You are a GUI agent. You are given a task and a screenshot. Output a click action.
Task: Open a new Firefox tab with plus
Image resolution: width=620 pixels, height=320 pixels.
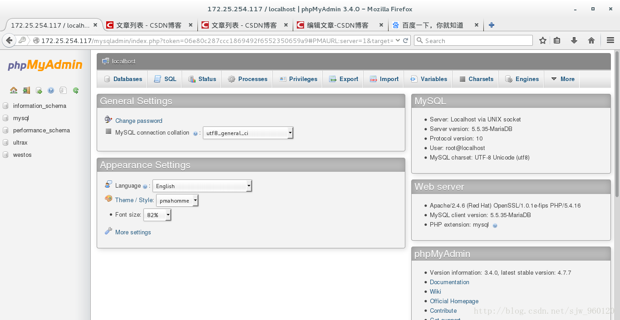click(x=491, y=25)
